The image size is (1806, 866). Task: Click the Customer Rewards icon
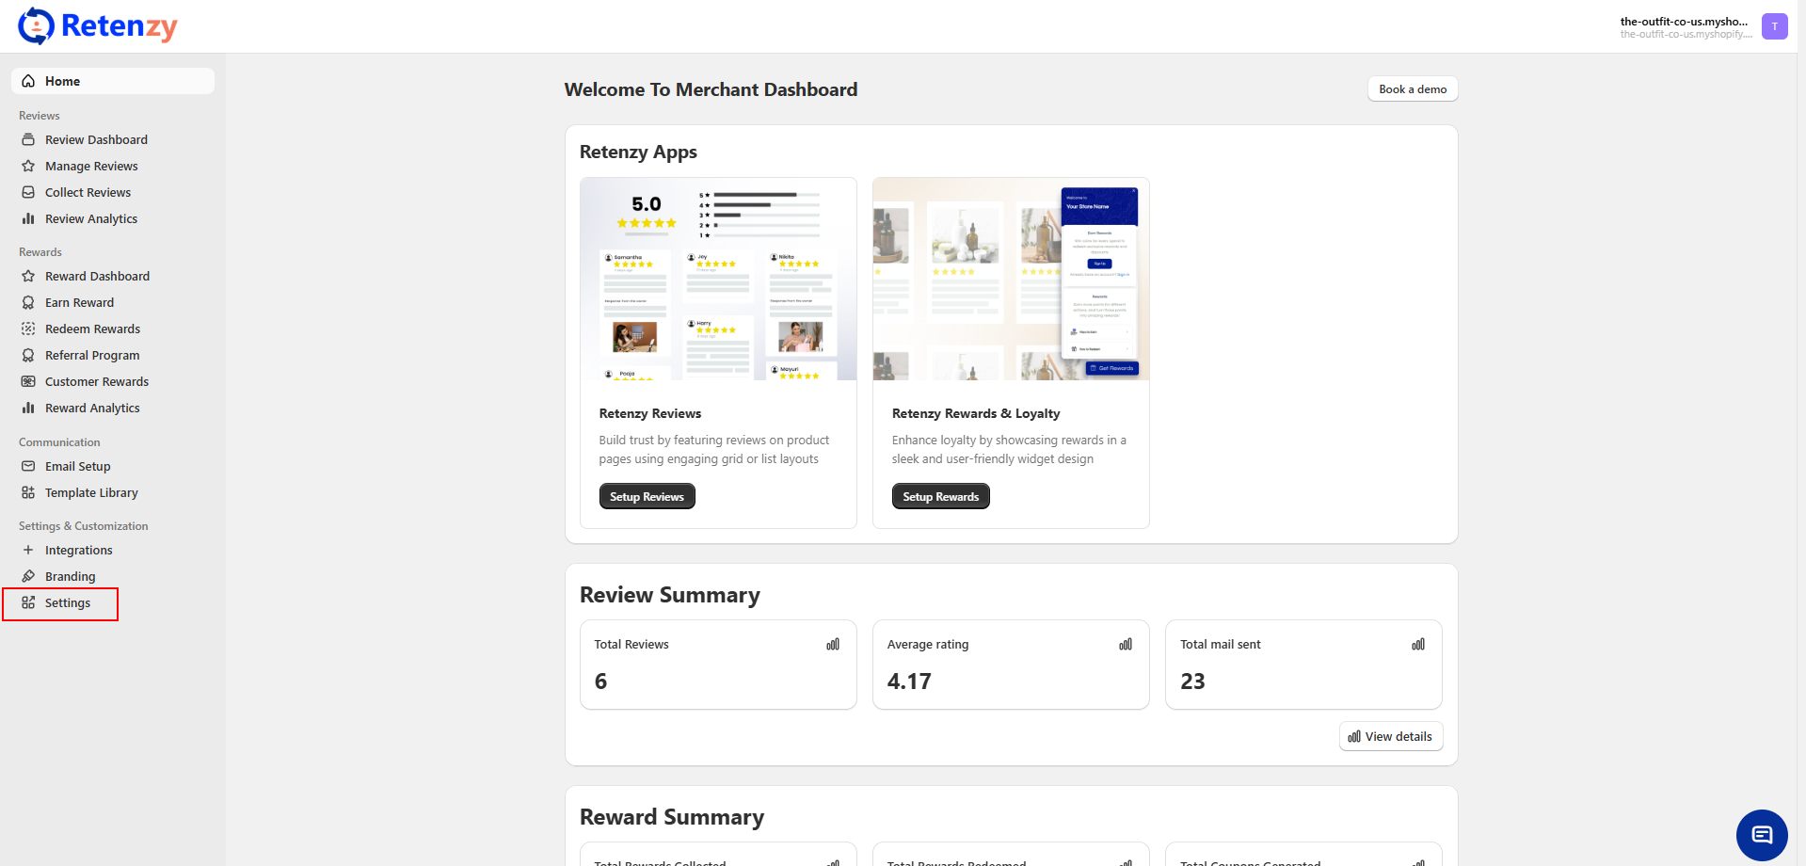point(28,381)
